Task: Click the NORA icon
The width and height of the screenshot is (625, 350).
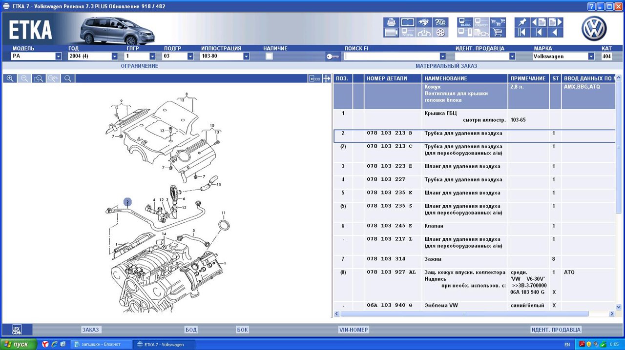Action: click(408, 33)
